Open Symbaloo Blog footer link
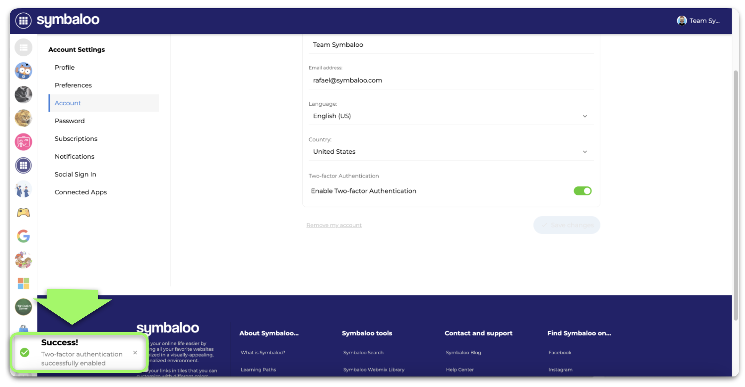This screenshot has width=745, height=387. tap(463, 353)
